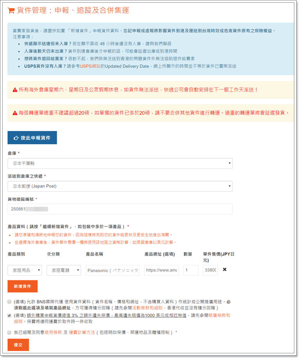This screenshot has height=358, width=299.
Task: Click the 單件售價(JPY日元) column header
Action: [219, 257]
